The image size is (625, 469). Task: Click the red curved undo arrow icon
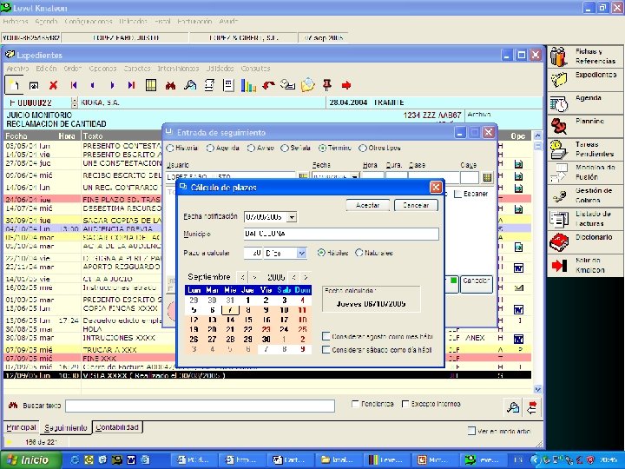tap(268, 85)
